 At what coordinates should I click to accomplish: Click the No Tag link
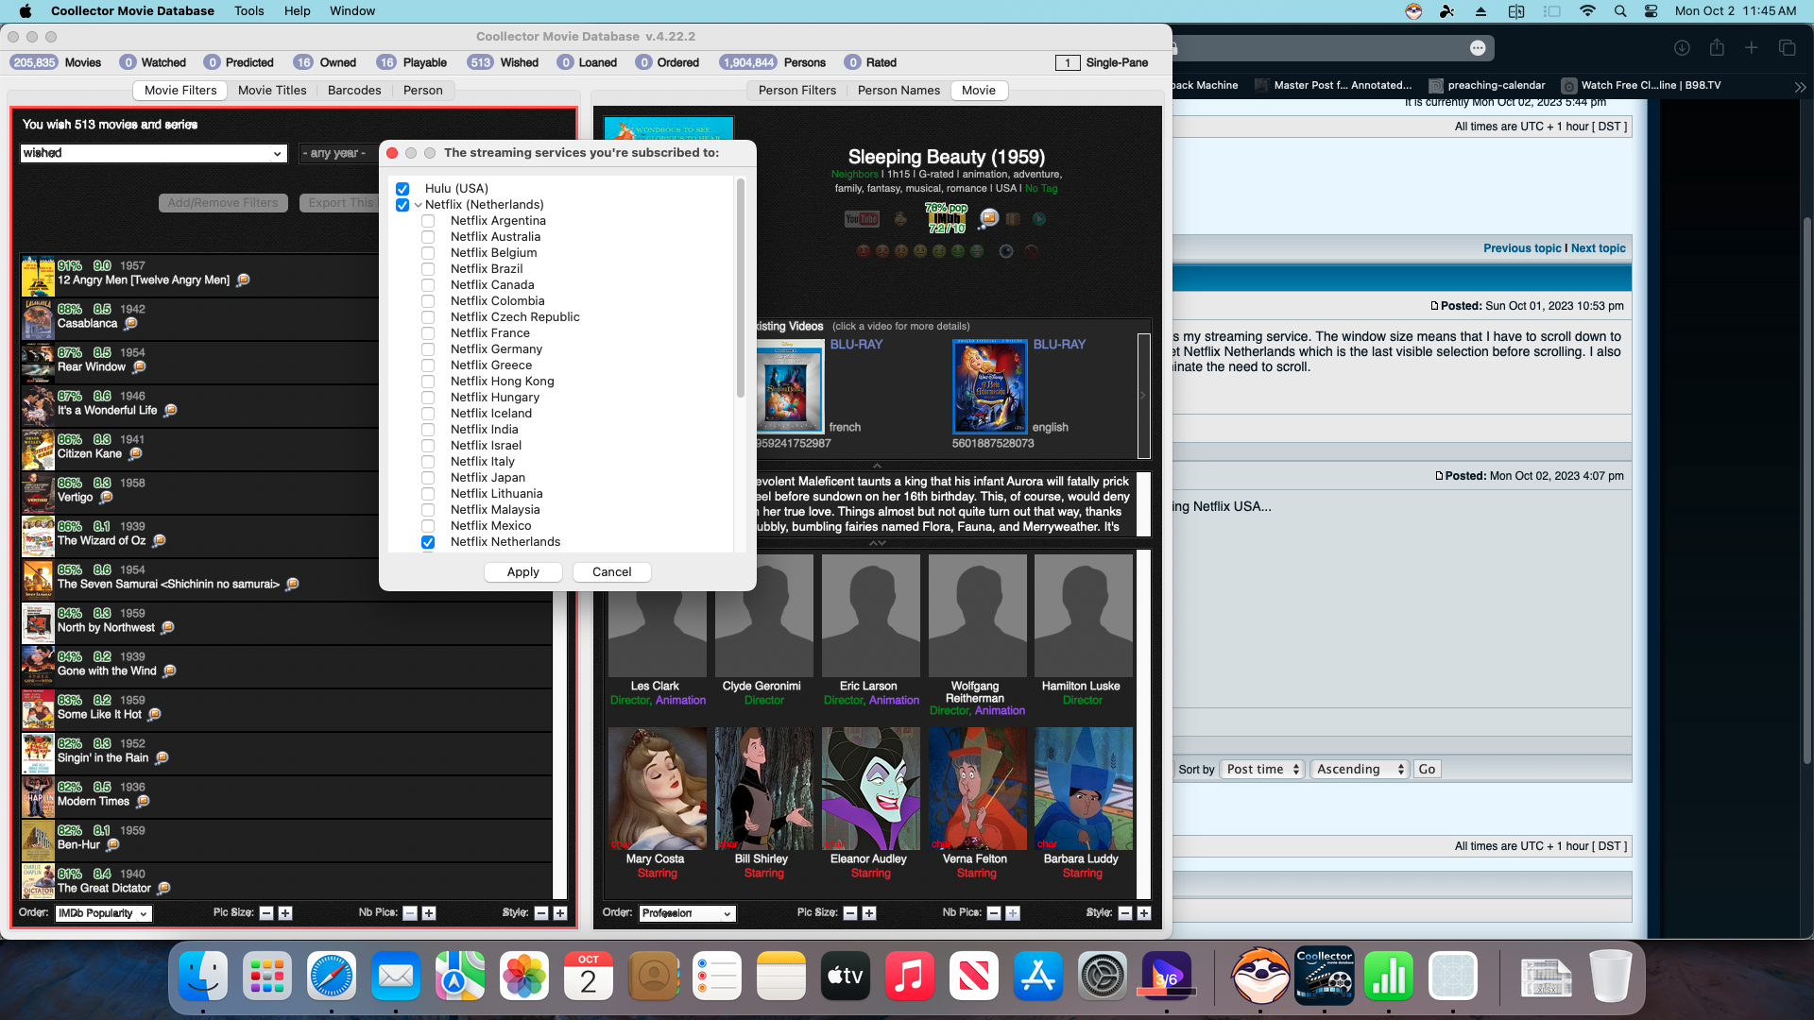point(1041,189)
